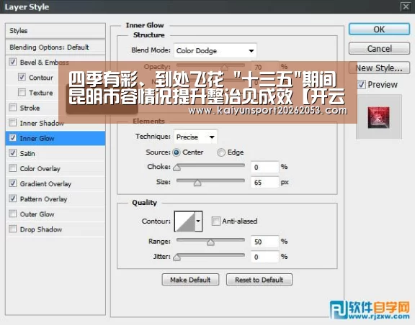The height and width of the screenshot is (325, 415).
Task: Click the Choke slider handle
Action: click(177, 168)
